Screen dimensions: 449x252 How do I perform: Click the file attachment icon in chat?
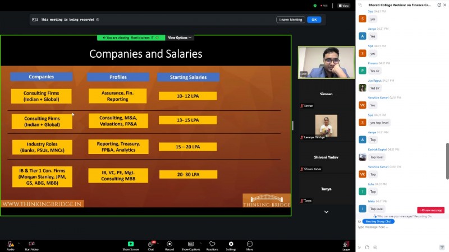coord(367,248)
